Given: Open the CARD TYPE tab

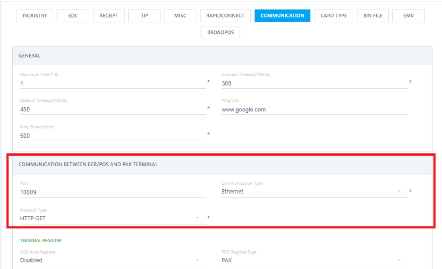Looking at the screenshot, I should [x=333, y=16].
